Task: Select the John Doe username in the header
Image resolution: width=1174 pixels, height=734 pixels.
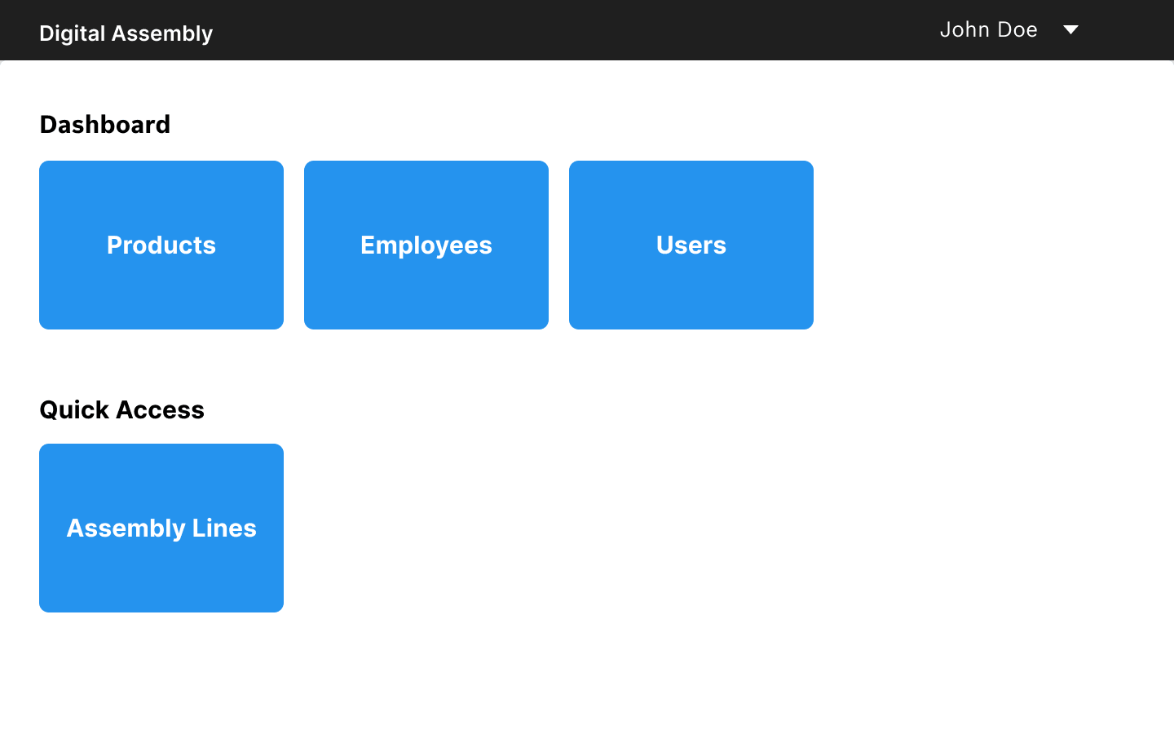Action: tap(989, 29)
